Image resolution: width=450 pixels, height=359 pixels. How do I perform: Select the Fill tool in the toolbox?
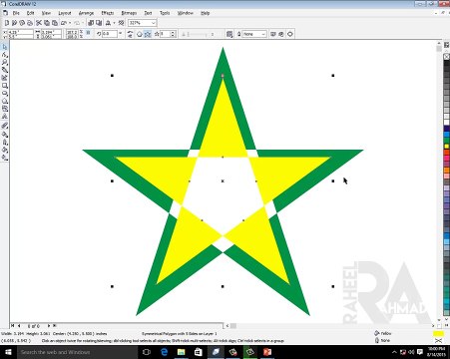pyautogui.click(x=5, y=150)
